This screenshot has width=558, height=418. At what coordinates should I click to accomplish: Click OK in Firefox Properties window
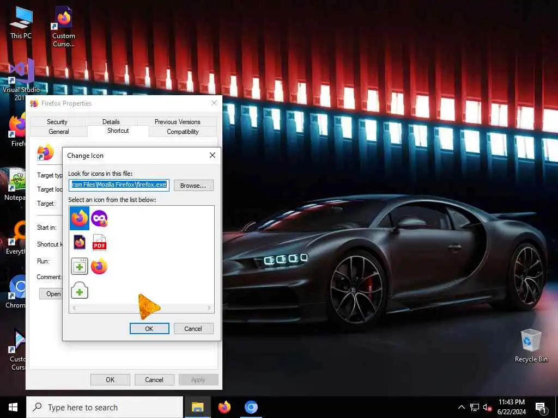click(x=110, y=379)
